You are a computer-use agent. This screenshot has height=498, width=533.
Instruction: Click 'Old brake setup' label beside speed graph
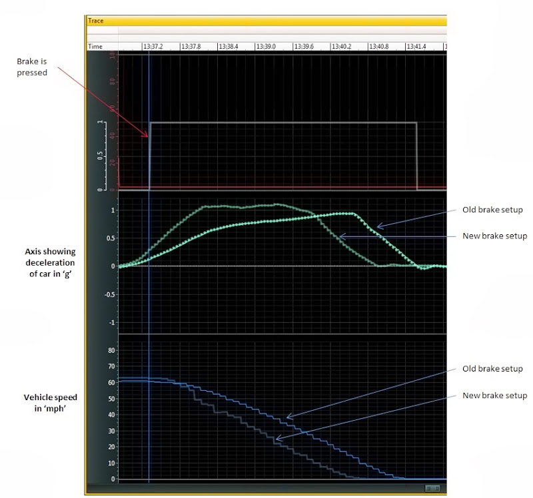click(x=492, y=369)
